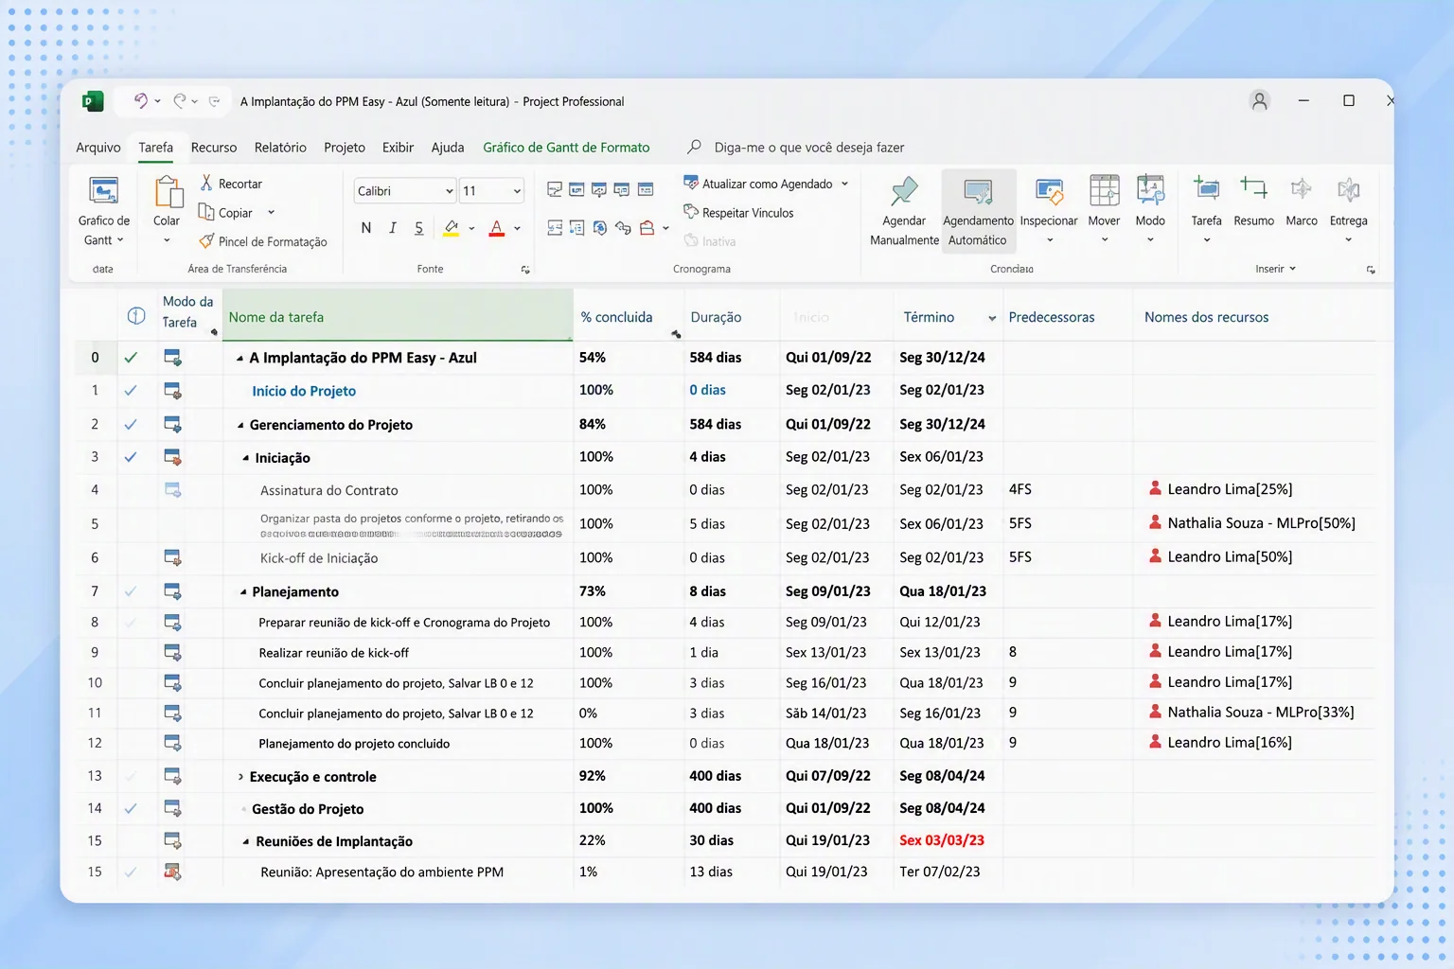Toggle italic (I) formatting
1454x969 pixels.
click(x=393, y=228)
